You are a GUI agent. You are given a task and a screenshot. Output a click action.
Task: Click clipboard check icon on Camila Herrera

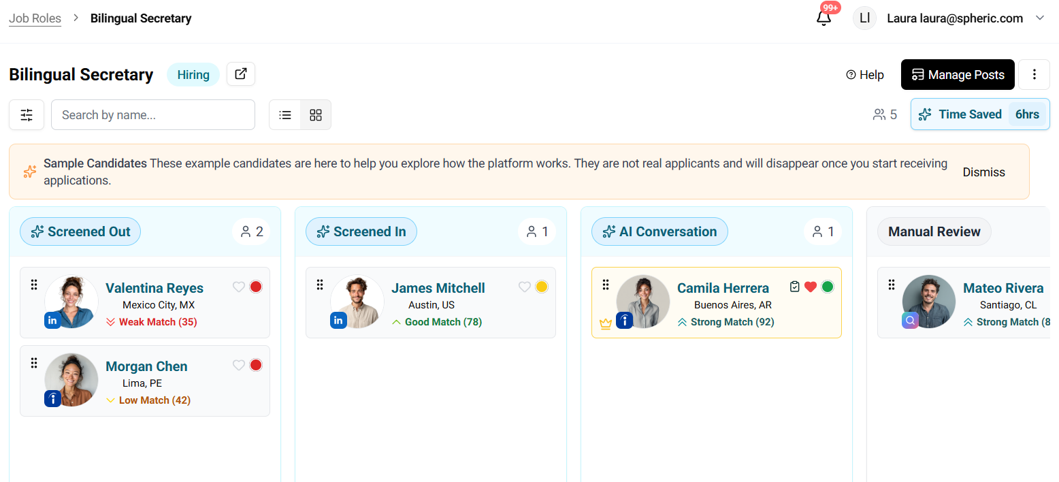point(794,287)
